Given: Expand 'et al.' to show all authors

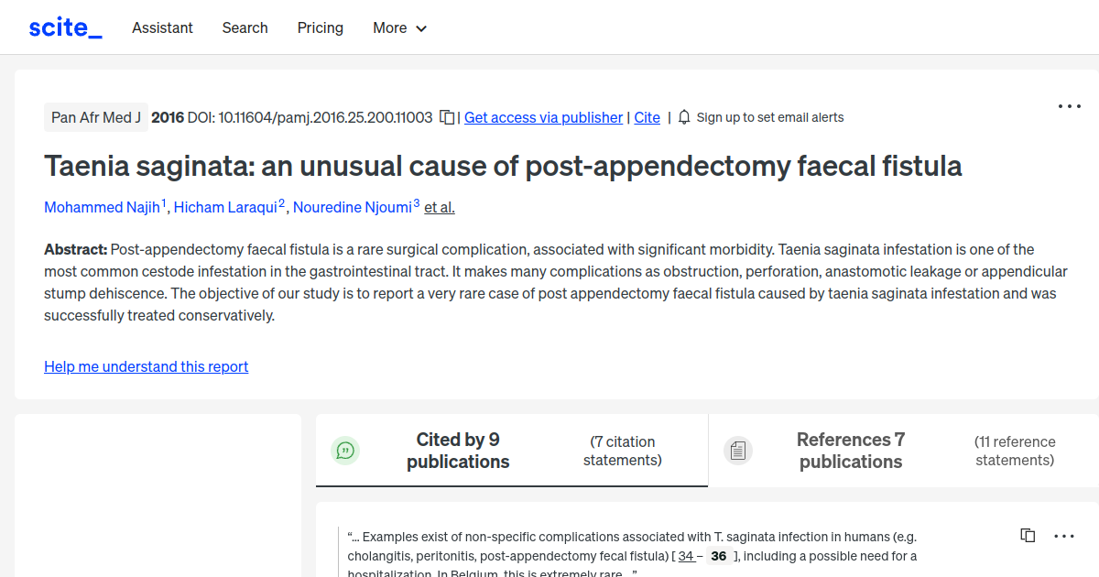Looking at the screenshot, I should click(x=439, y=207).
